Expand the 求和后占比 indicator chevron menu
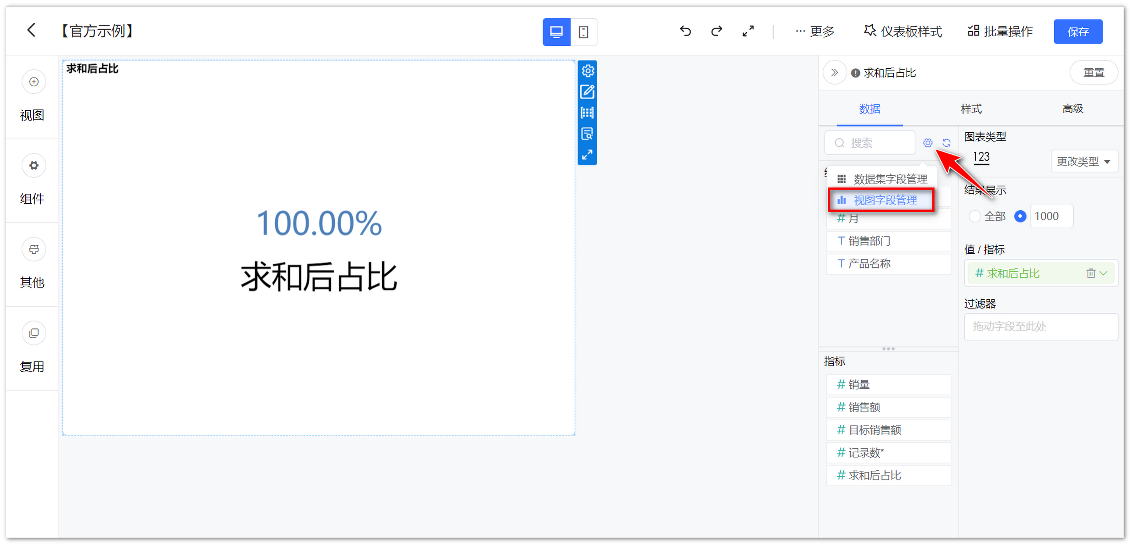This screenshot has width=1130, height=544. click(1104, 274)
